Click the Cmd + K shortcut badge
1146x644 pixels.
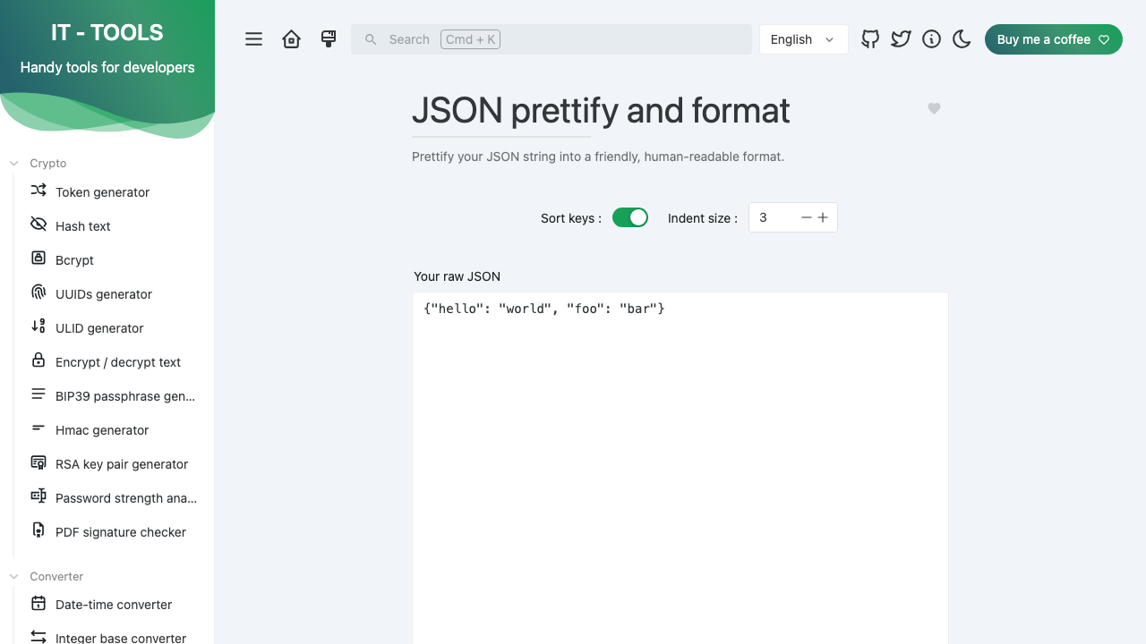tap(470, 39)
